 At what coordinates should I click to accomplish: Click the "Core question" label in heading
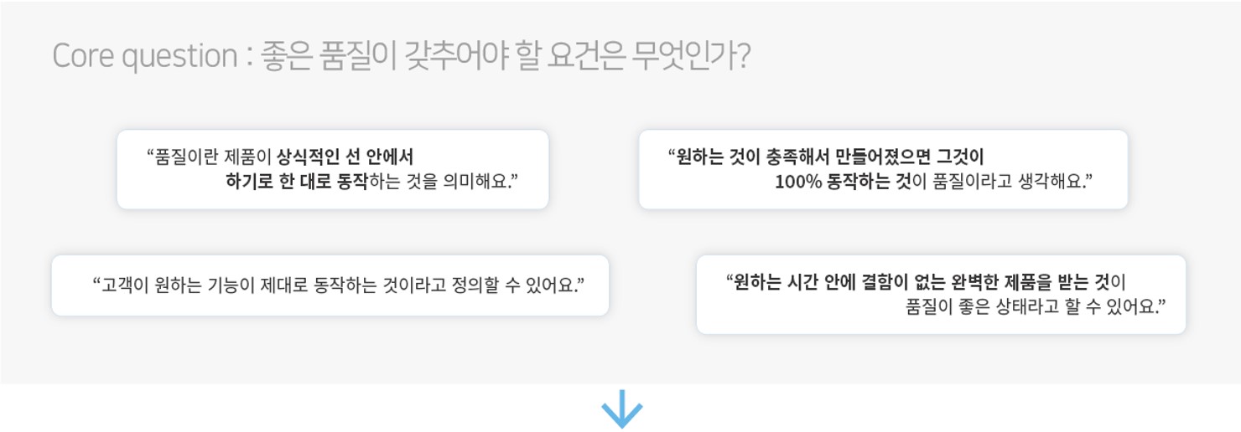click(144, 57)
